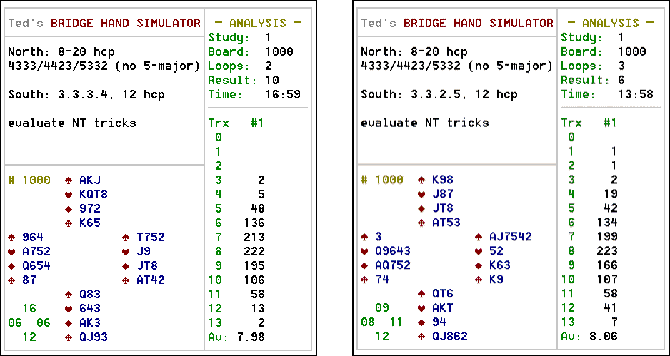
Task: Click the diamond symbol beside North's 972
Action: tap(69, 208)
